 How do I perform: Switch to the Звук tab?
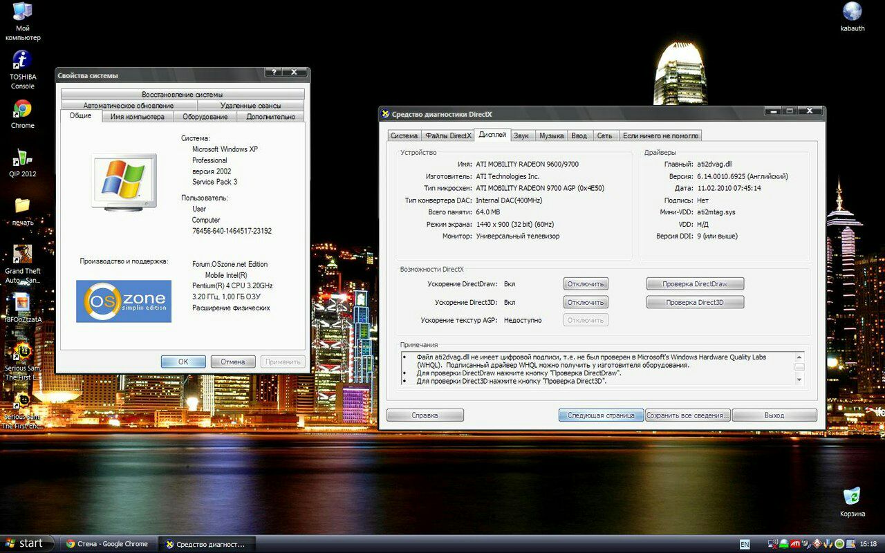click(521, 135)
